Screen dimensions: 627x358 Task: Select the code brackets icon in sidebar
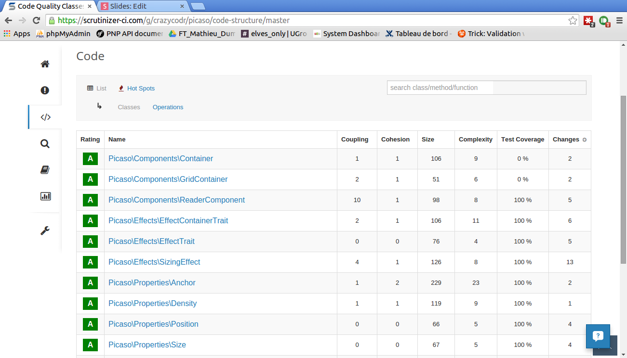coord(45,117)
